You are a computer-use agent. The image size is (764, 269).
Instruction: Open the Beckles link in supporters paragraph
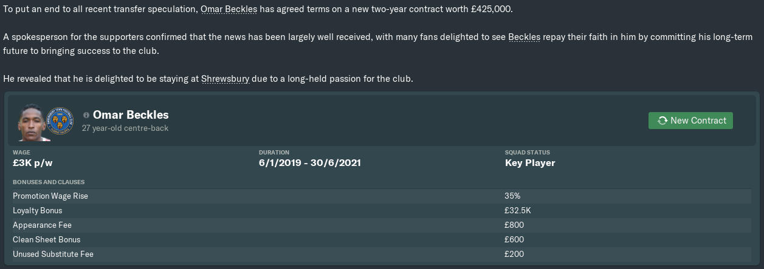[x=524, y=37]
